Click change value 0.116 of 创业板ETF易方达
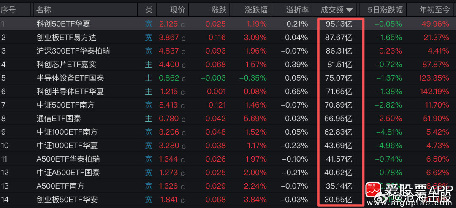Screen dimensions: 456x208 tap(217, 37)
